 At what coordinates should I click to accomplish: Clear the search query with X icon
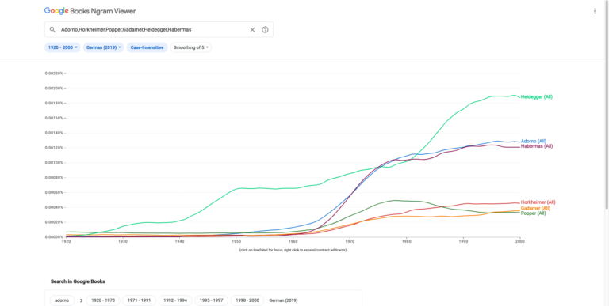point(252,29)
